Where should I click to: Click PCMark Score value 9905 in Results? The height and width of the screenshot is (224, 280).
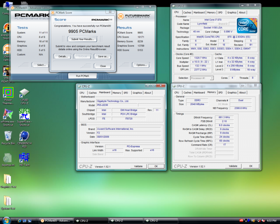point(140,33)
